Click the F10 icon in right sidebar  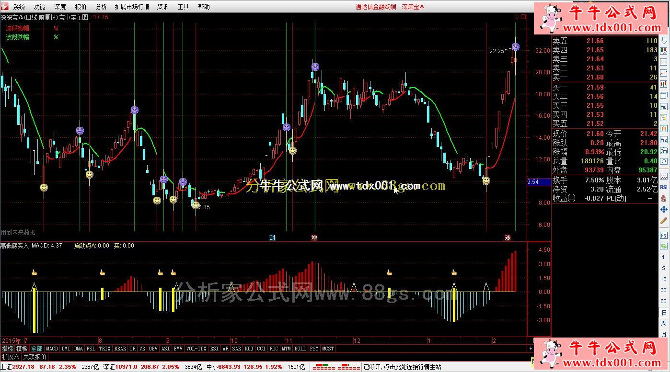click(664, 107)
